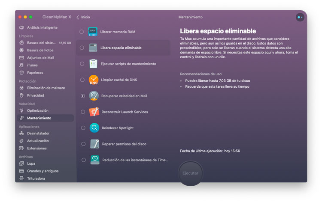Select the Liberar memoria RAM task label
Screen dimensions: 322x202
click(x=118, y=32)
